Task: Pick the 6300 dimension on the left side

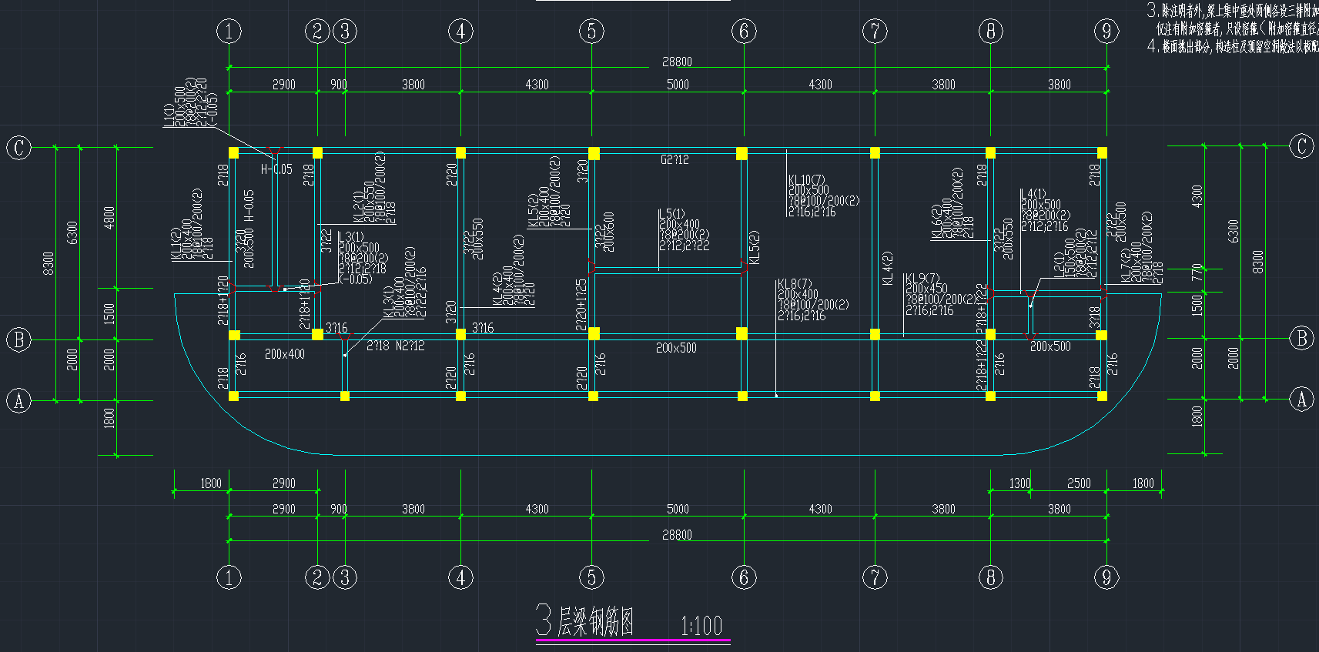Action: pyautogui.click(x=72, y=232)
